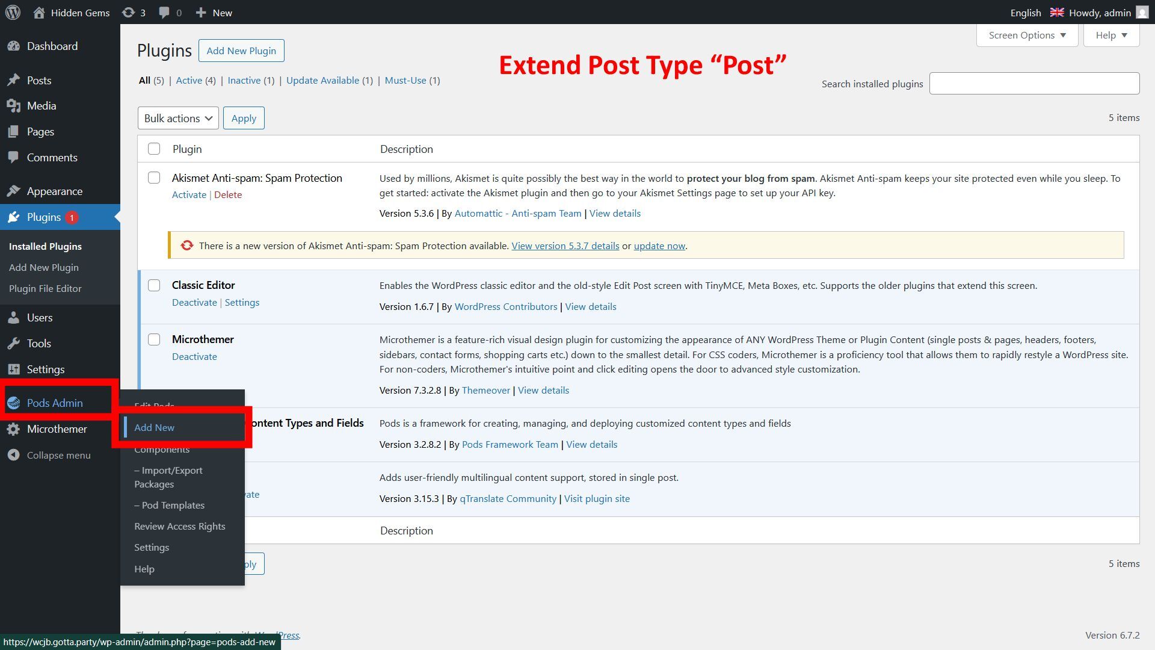Filter plugins by Must-Use (1)
The width and height of the screenshot is (1155, 650).
(412, 80)
